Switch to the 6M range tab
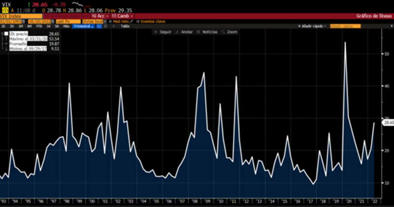The width and height of the screenshot is (394, 207). coord(30,26)
